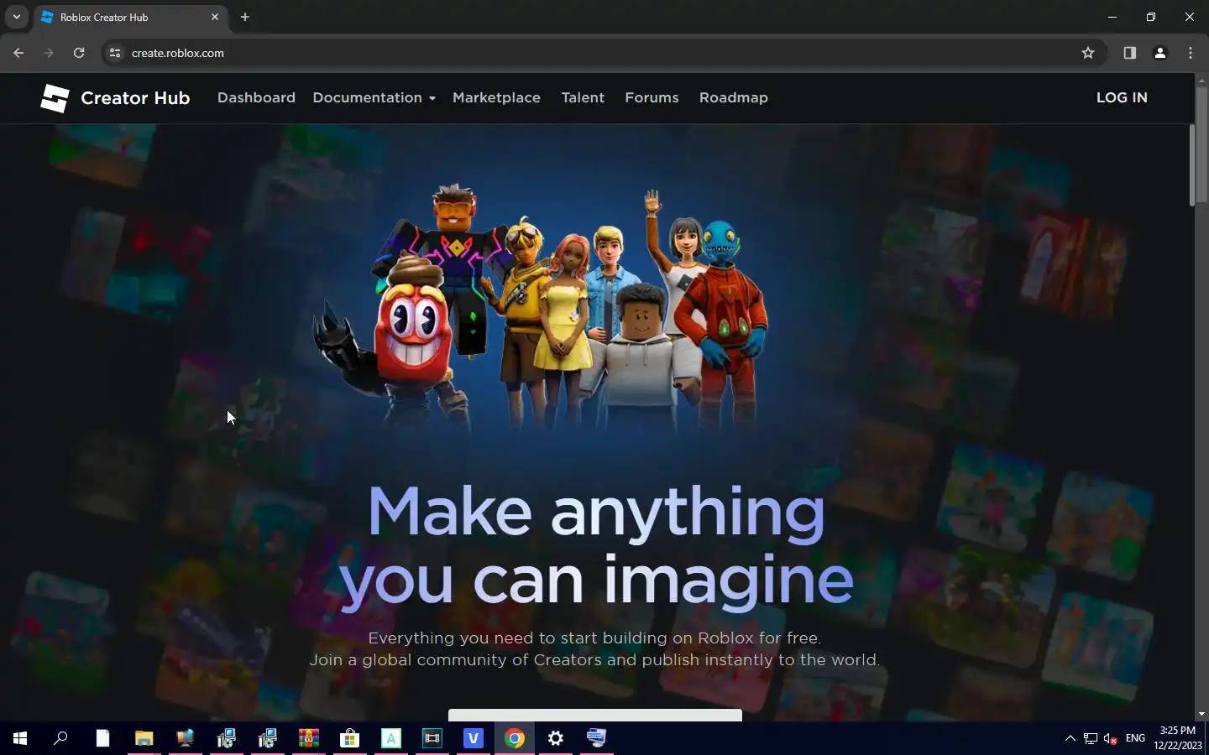The height and width of the screenshot is (755, 1209).
Task: Open the blank document taskbar icon
Action: point(102,738)
